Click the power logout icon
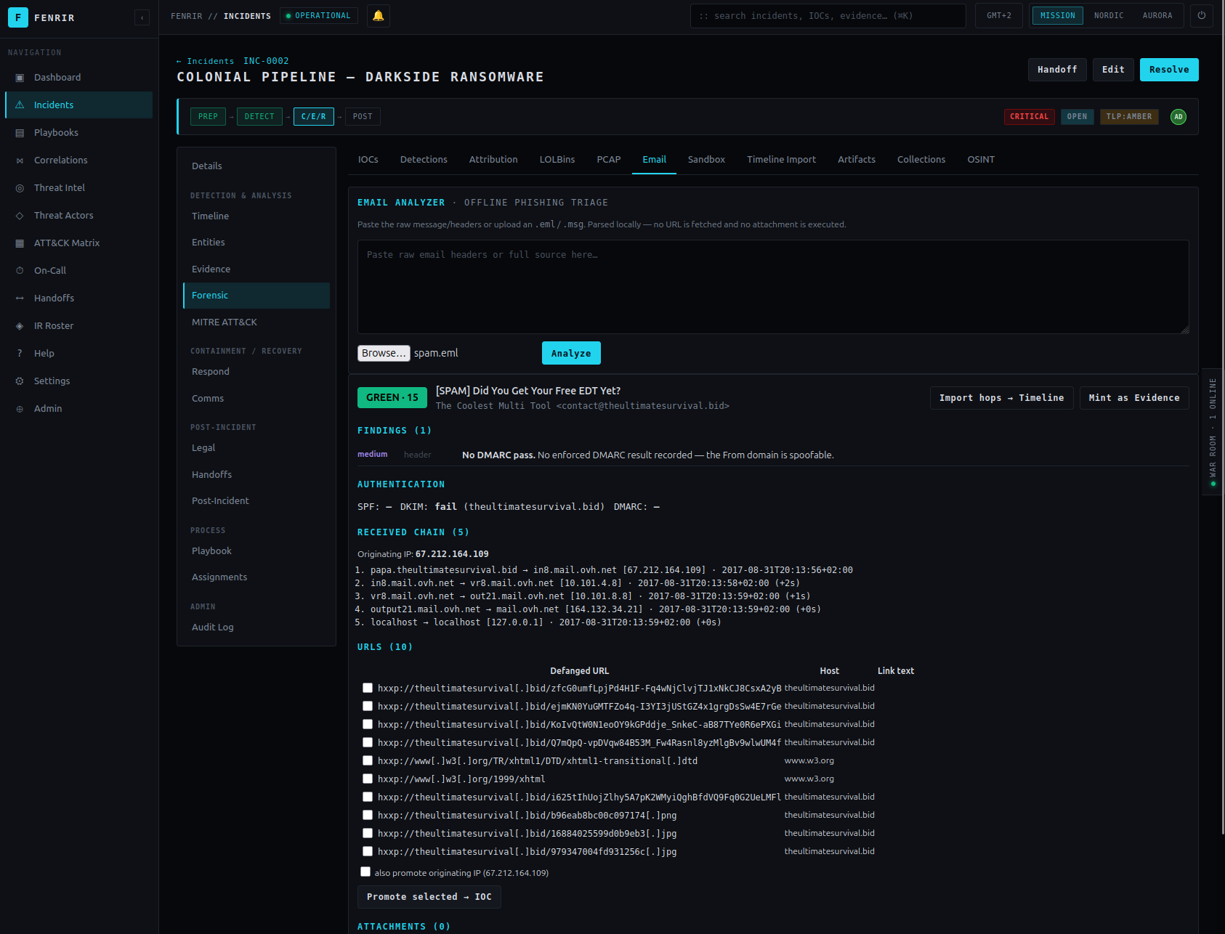 (1202, 15)
